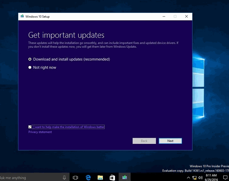This screenshot has height=181, width=229.
Task: Open the network status tray icon
Action: [x=194, y=178]
